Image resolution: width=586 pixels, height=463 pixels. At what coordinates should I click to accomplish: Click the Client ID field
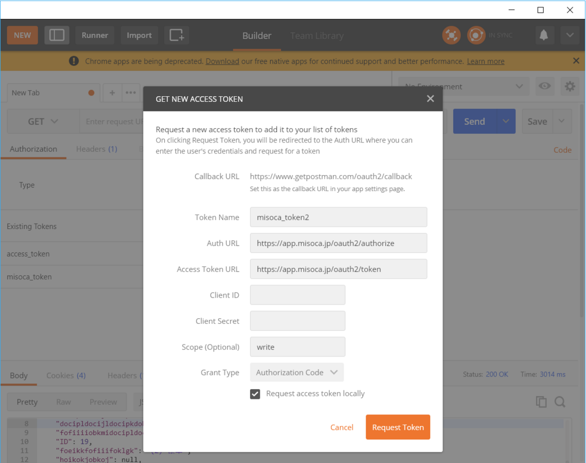click(x=298, y=295)
